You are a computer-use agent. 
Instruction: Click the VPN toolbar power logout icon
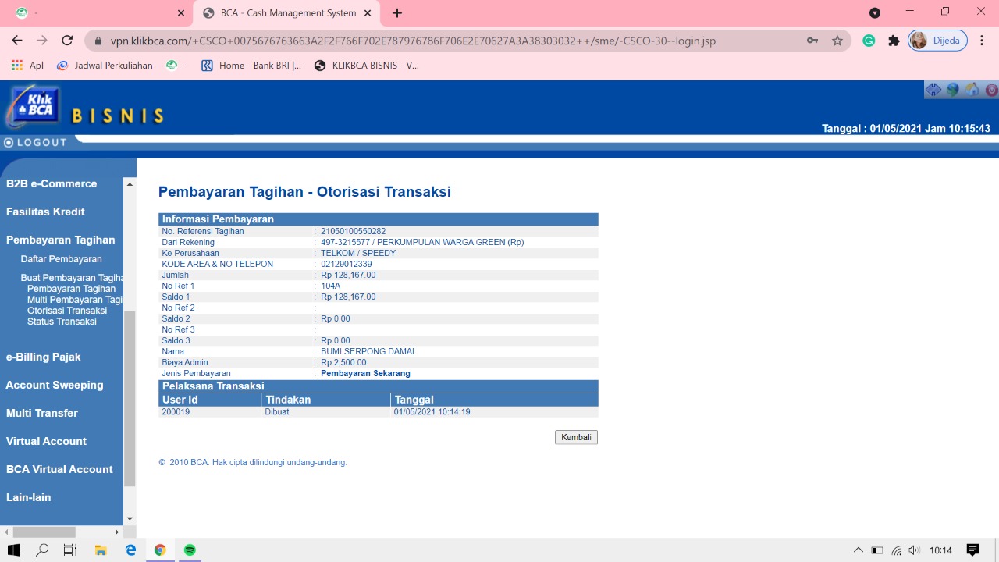[991, 90]
